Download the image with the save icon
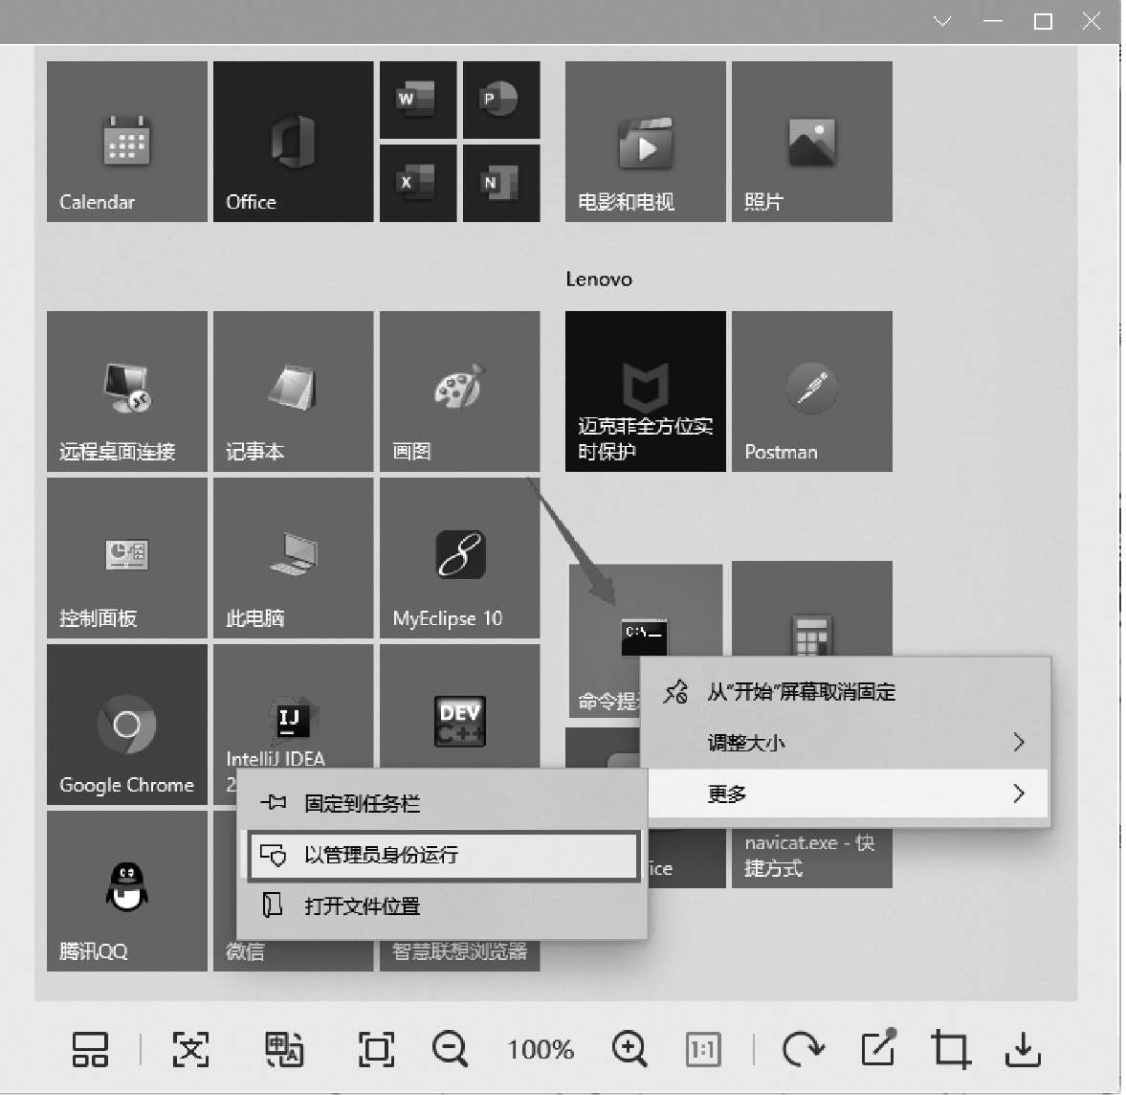 pos(1023,1049)
